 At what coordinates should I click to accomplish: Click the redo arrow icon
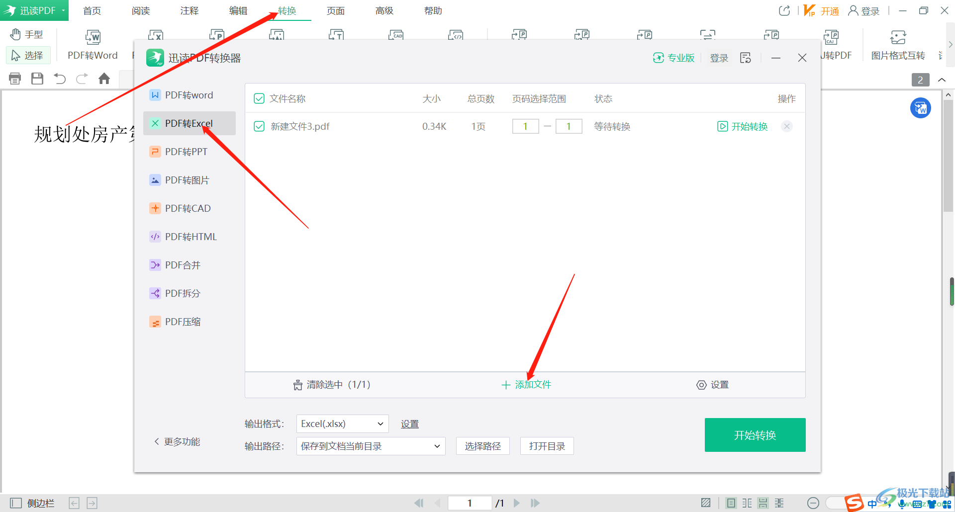pos(82,79)
